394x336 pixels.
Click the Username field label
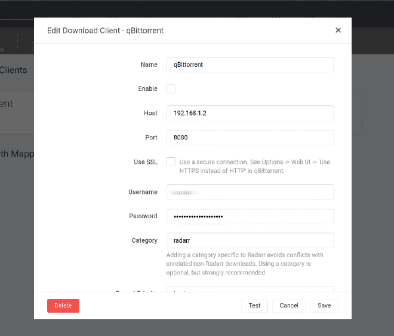pyautogui.click(x=143, y=192)
